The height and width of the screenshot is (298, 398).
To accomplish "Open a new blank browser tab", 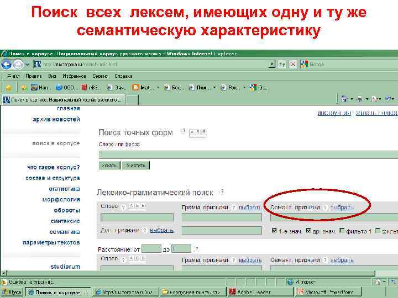I will (132, 100).
